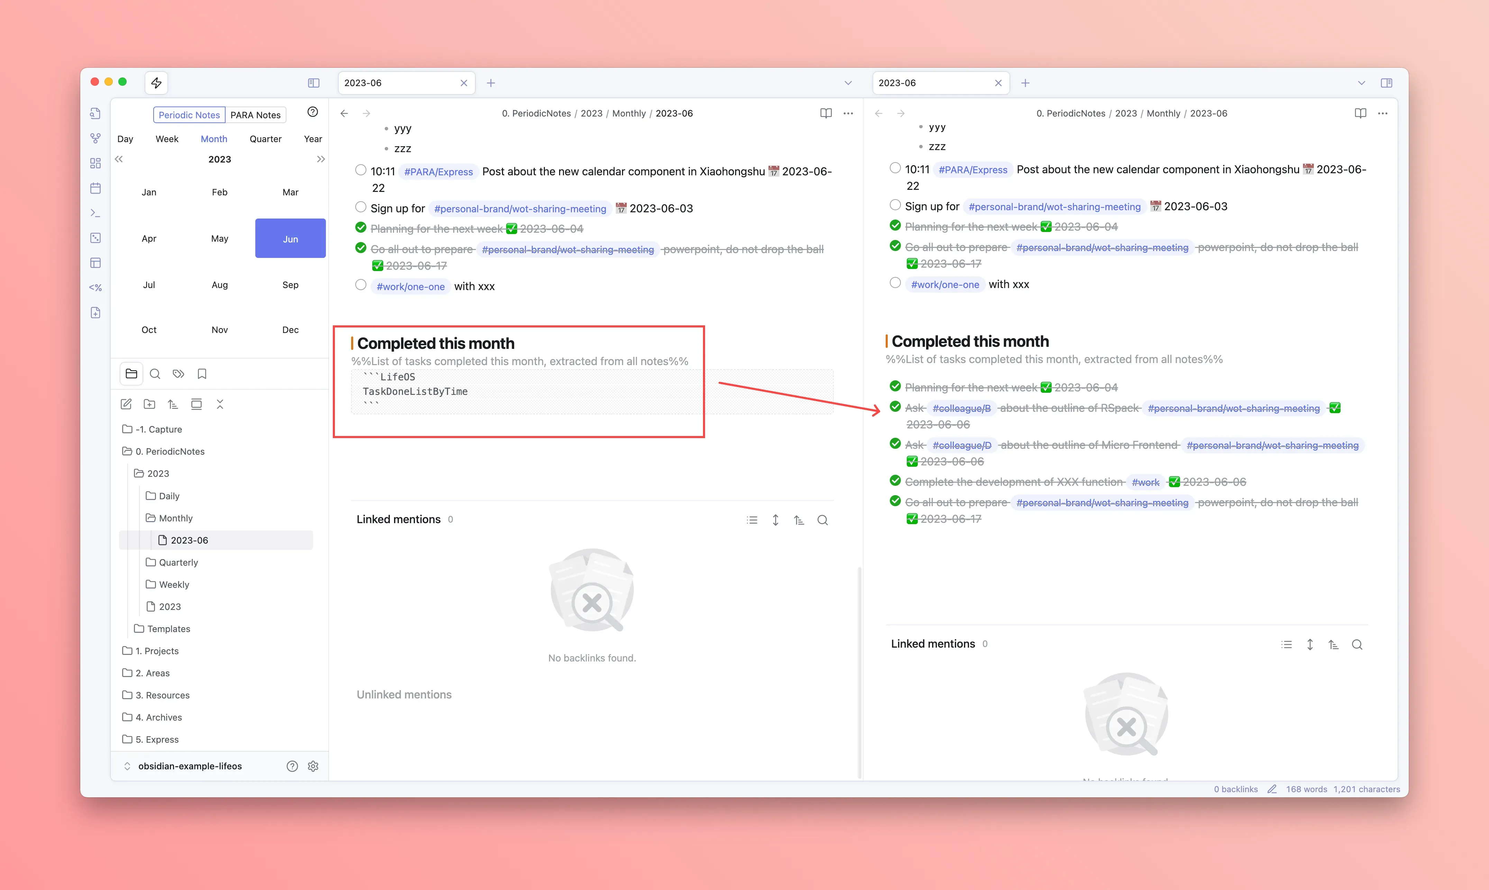1489x890 pixels.
Task: Expand the '1. Projects' folder
Action: pos(157,651)
